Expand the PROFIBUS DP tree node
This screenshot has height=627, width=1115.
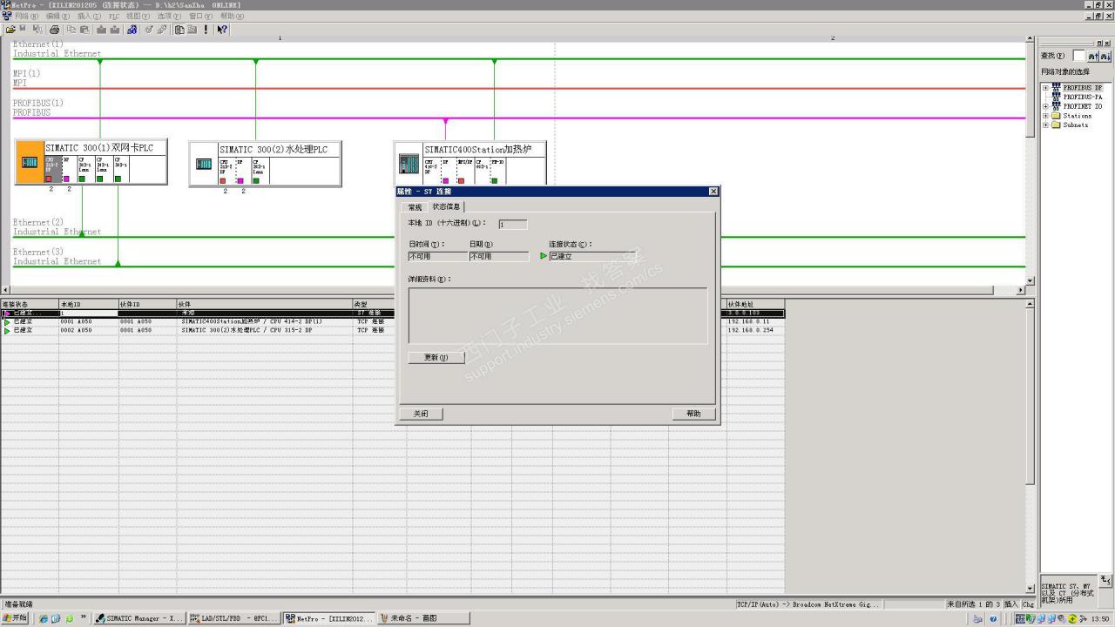coord(1045,88)
